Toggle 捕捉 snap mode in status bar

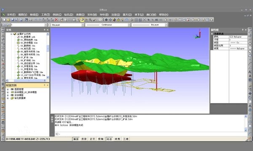point(76,139)
